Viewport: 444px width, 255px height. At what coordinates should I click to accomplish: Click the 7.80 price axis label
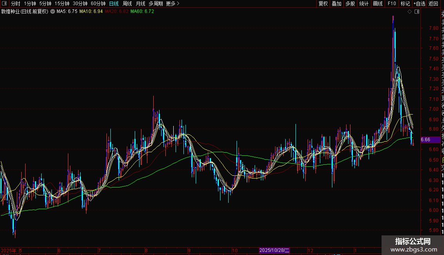click(x=433, y=28)
